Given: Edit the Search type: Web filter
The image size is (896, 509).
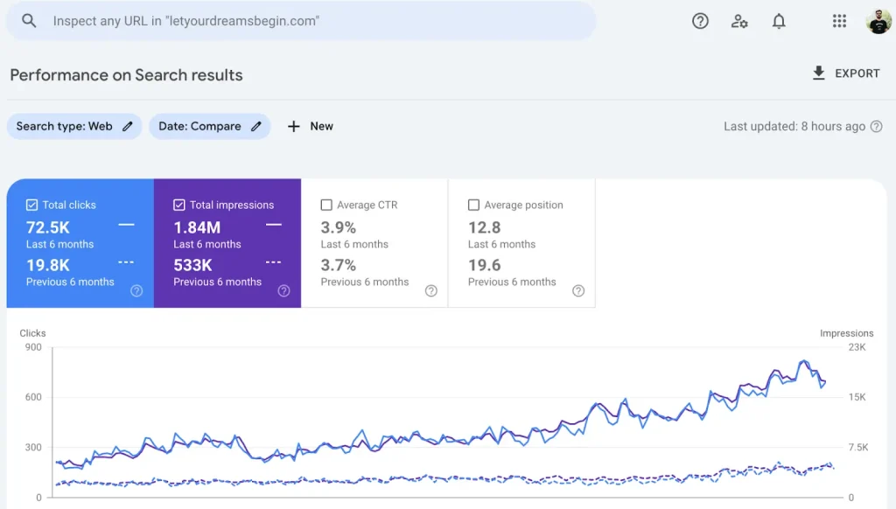Looking at the screenshot, I should [74, 126].
